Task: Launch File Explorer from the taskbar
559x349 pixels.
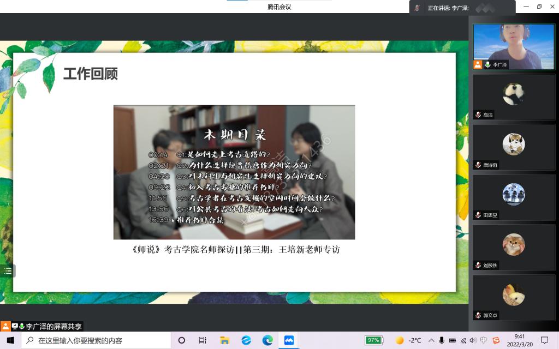Action: coord(224,340)
